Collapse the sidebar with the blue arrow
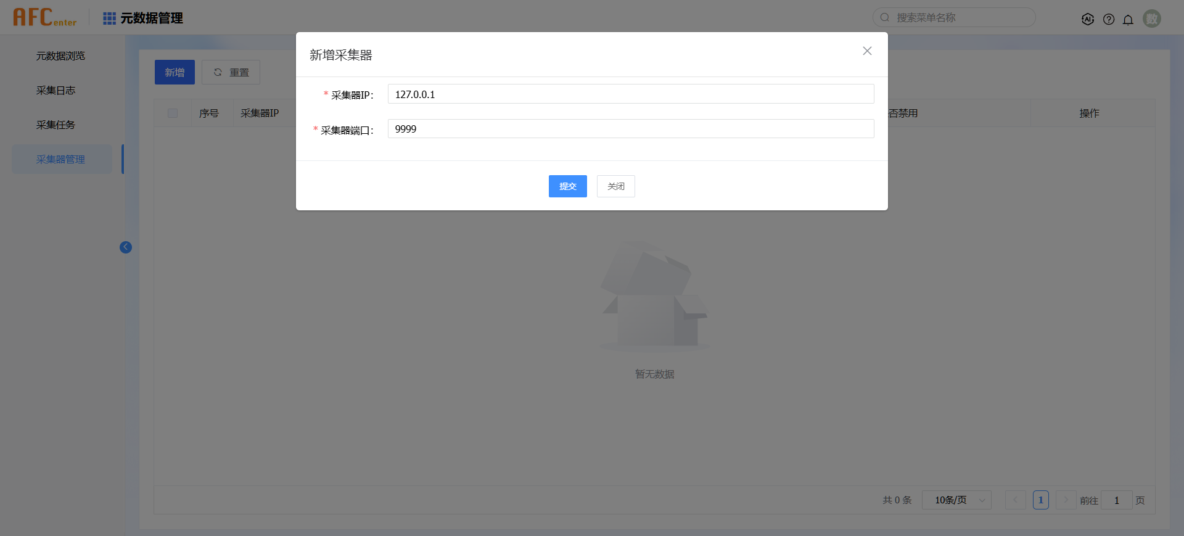The height and width of the screenshot is (536, 1184). point(126,247)
